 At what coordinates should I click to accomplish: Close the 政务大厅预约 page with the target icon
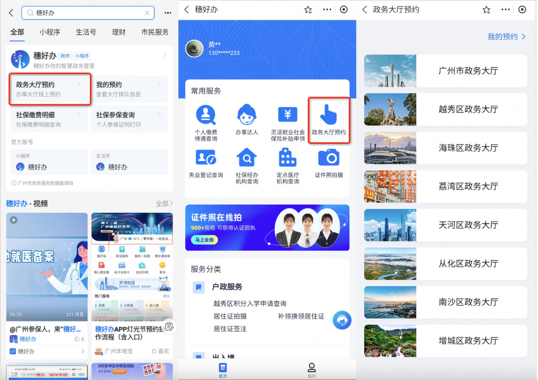[x=522, y=9]
